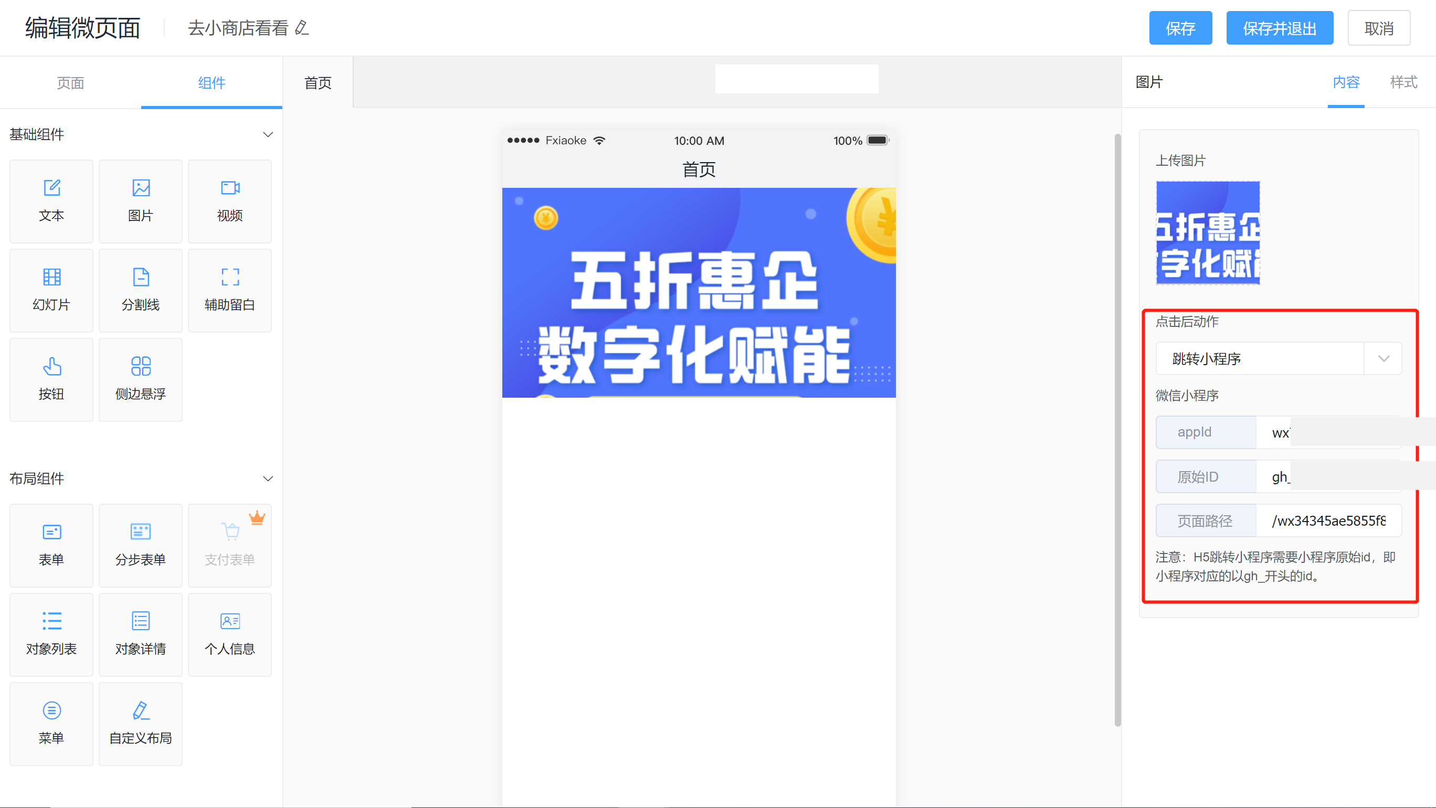This screenshot has height=808, width=1436.
Task: Click the 上传图片 label
Action: [1180, 161]
